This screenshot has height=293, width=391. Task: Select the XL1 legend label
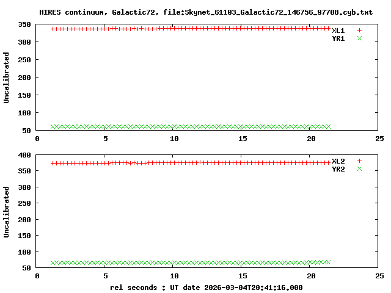338,31
